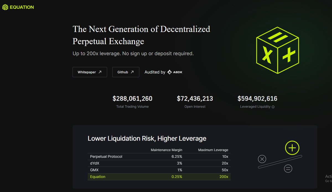This screenshot has width=332, height=192.
Task: Click the green plus circle icon
Action: click(x=292, y=148)
